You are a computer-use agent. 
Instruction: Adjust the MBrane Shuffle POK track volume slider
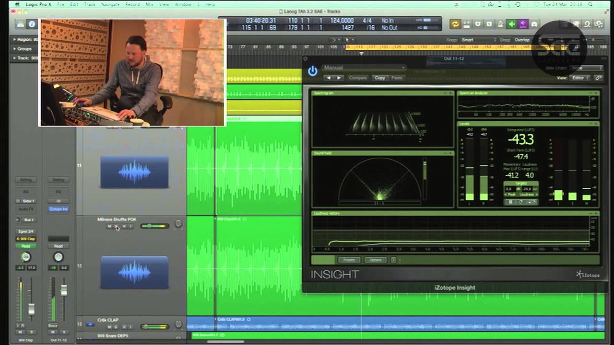click(x=154, y=226)
